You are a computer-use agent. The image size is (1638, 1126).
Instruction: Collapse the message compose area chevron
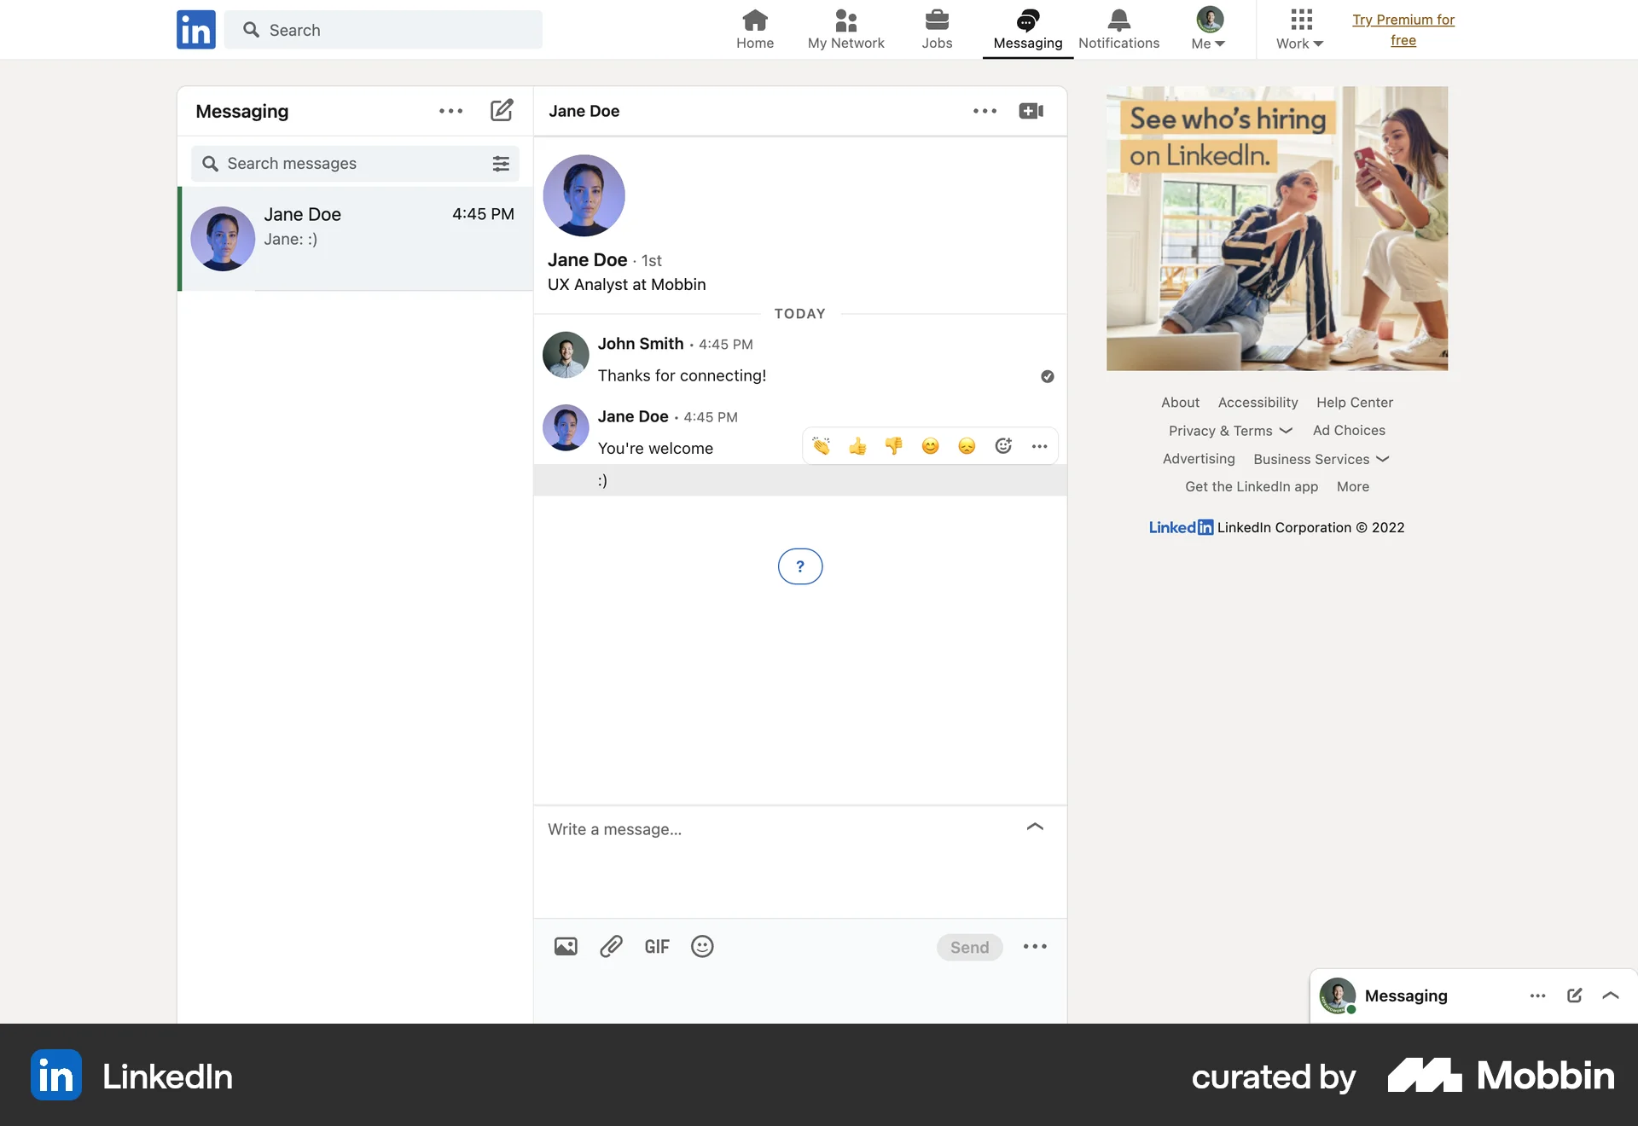tap(1035, 827)
